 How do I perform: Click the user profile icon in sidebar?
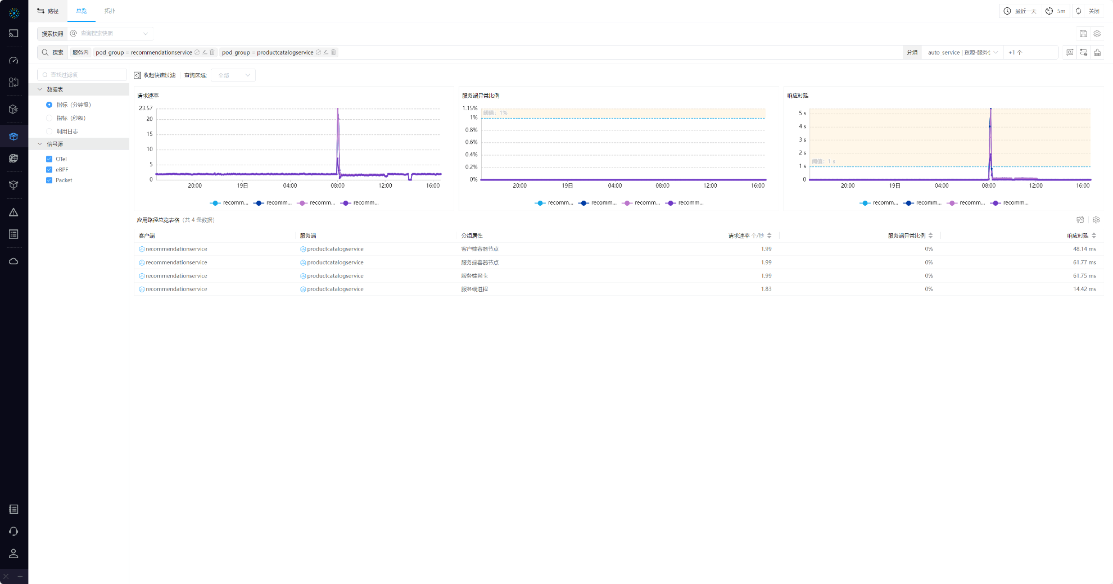pyautogui.click(x=13, y=554)
